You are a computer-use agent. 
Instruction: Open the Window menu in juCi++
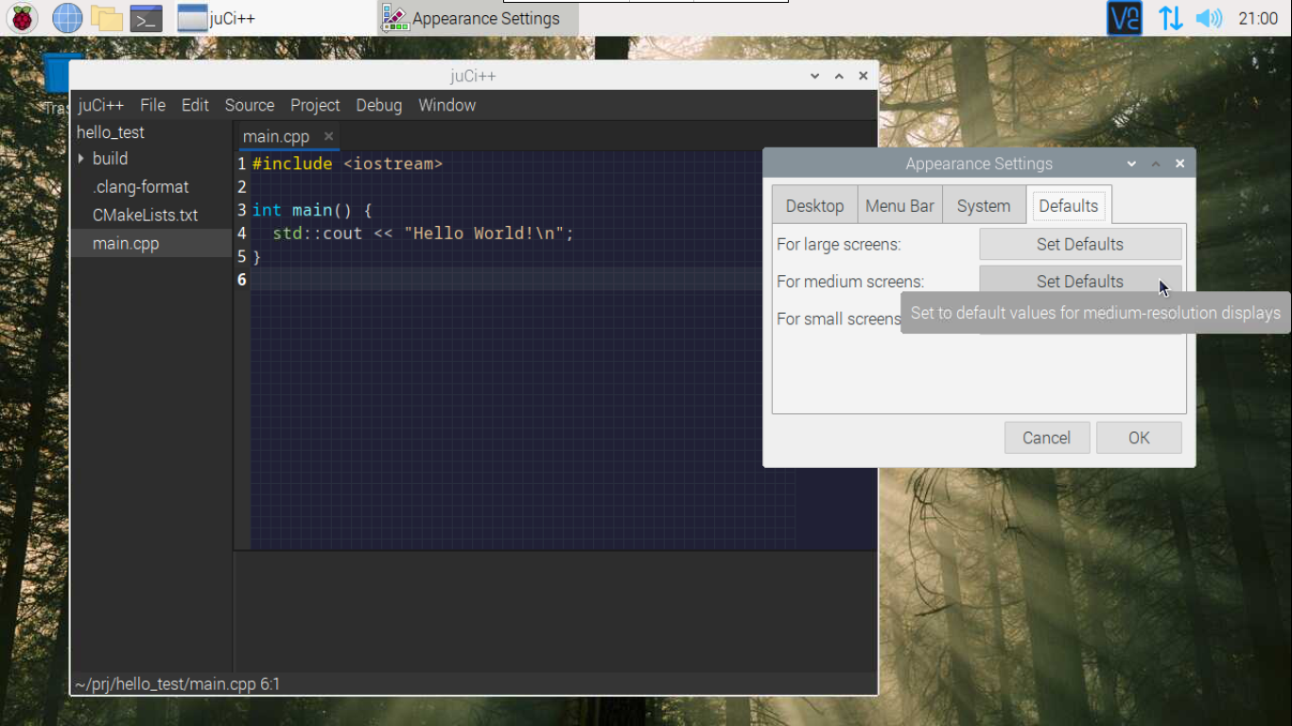tap(446, 105)
